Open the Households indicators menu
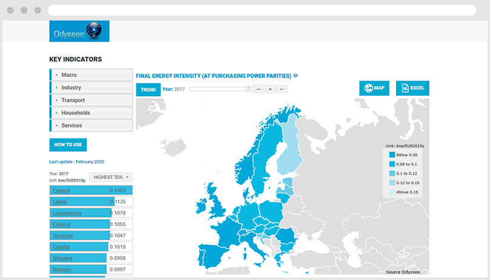Screen dimensions: 490x280 click(x=91, y=113)
